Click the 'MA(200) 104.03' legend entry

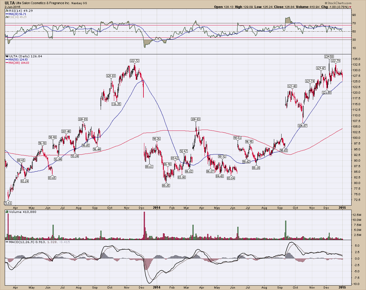click(19, 63)
